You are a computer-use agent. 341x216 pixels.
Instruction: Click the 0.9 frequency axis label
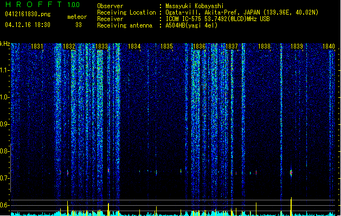tap(5, 124)
